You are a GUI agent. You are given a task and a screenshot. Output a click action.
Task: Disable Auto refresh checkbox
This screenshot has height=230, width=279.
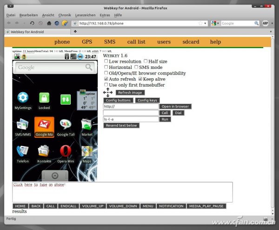coord(106,79)
